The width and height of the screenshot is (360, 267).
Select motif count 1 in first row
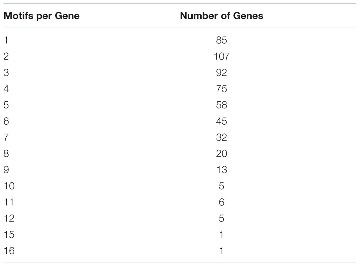6,40
